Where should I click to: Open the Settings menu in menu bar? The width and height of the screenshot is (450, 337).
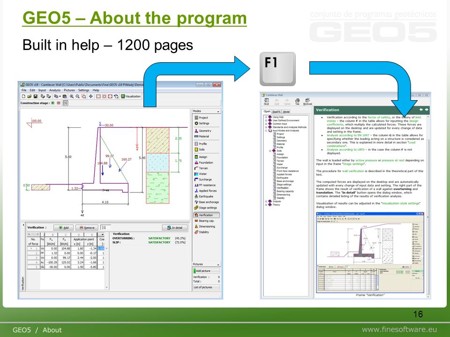(x=84, y=90)
